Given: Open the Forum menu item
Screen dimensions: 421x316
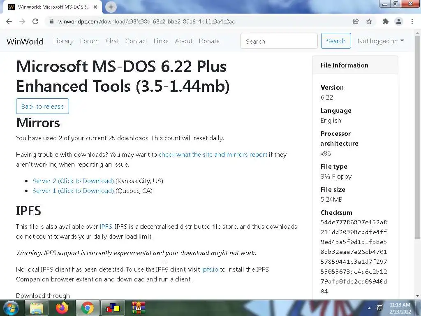Looking at the screenshot, I should tap(89, 41).
